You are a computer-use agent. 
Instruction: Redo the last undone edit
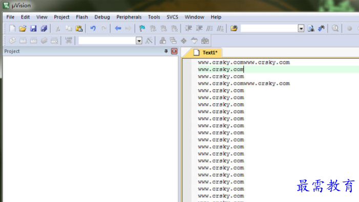pos(104,28)
